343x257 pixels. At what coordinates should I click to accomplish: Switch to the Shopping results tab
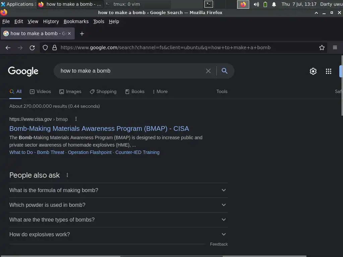tap(103, 92)
